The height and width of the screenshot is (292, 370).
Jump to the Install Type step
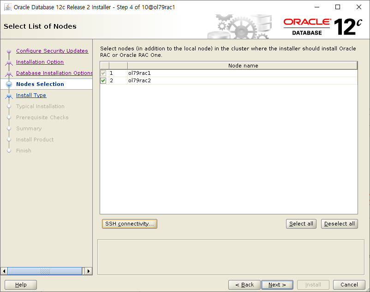point(31,96)
